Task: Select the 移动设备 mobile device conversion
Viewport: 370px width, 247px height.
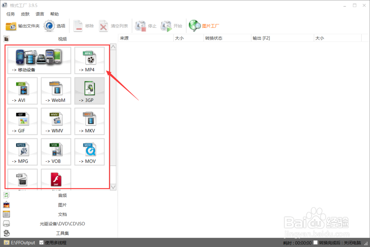Action: tap(39, 60)
